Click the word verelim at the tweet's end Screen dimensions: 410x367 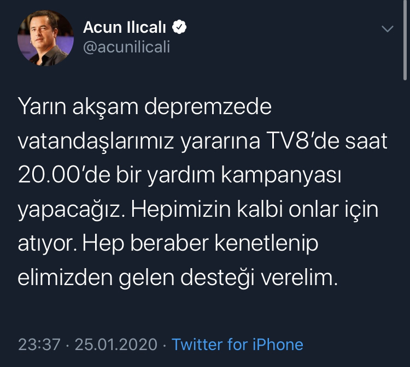tap(298, 277)
